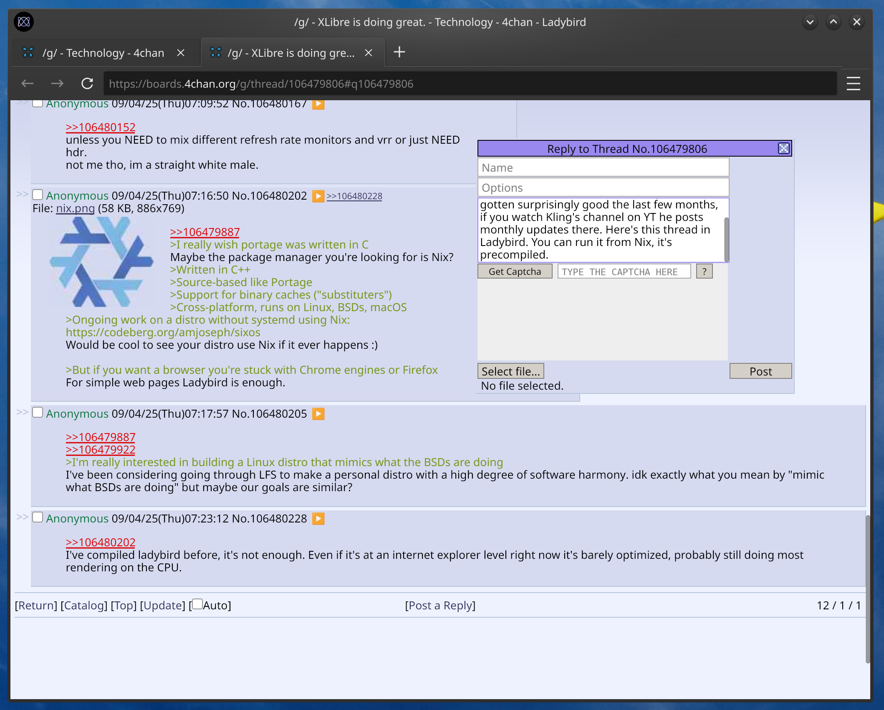Click the reply textarea scrollbar
The image size is (884, 710).
click(726, 239)
